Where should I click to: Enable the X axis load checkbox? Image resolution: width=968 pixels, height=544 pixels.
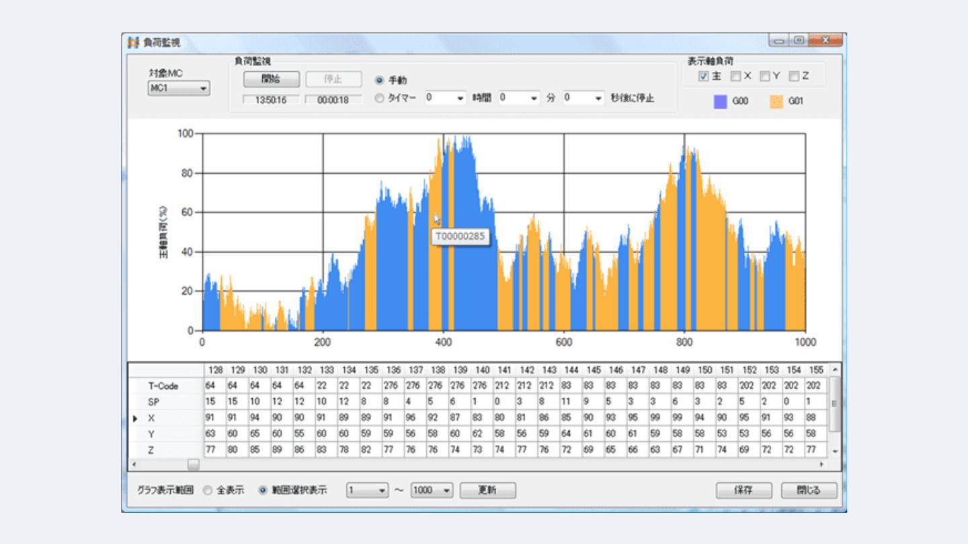[x=736, y=77]
